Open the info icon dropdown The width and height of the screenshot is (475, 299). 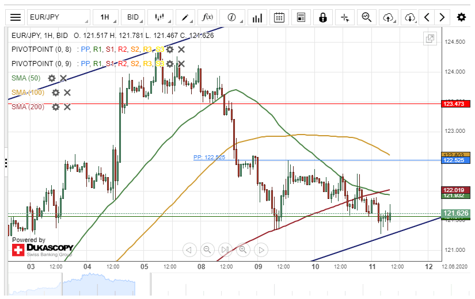click(x=232, y=17)
